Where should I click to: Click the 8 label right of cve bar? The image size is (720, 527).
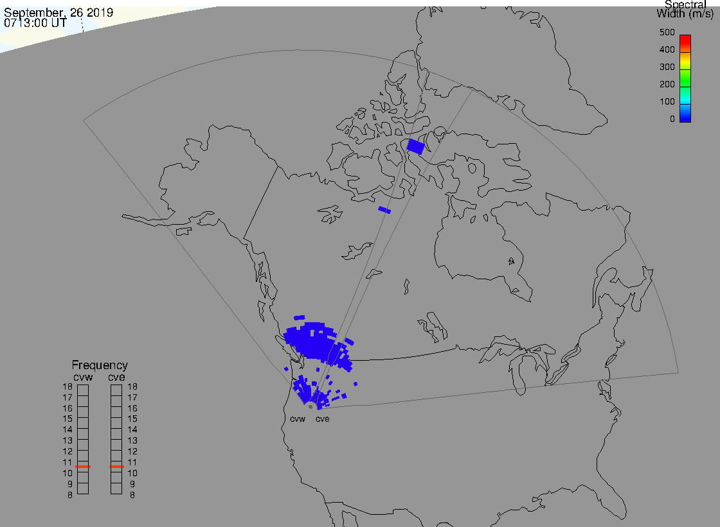click(132, 496)
